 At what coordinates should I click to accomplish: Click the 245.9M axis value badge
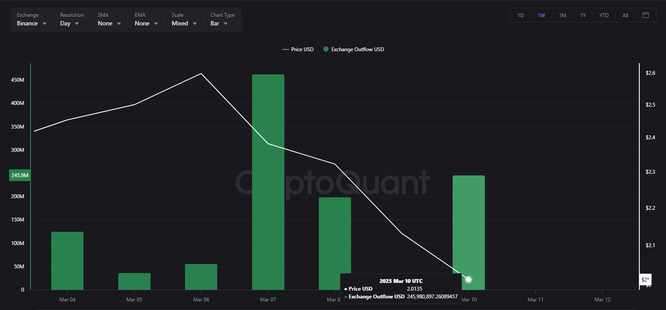(x=19, y=175)
